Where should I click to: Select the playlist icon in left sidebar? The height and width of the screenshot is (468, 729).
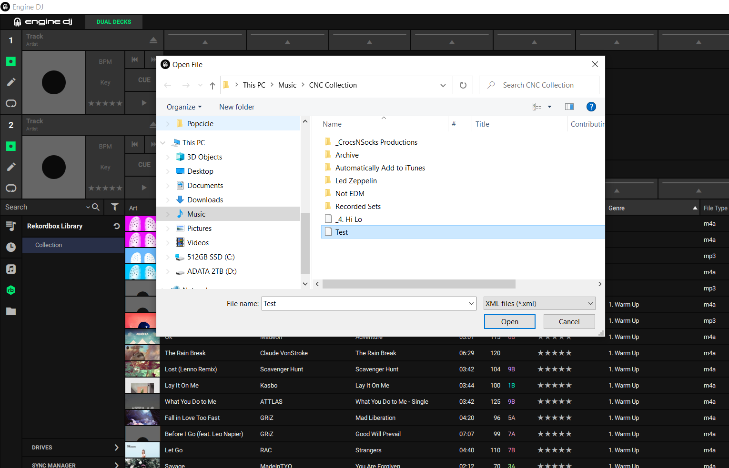(11, 226)
